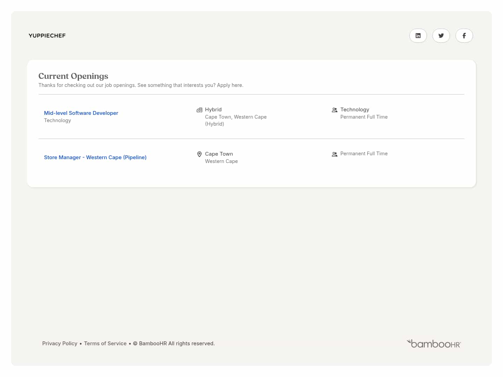The width and height of the screenshot is (503, 377).
Task: Open the Store Manager - Western Cape (Pipeline) listing
Action: pos(95,157)
